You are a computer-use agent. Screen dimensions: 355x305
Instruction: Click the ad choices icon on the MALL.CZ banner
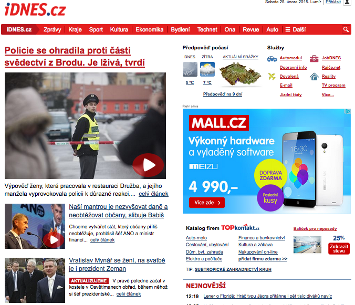point(347,111)
